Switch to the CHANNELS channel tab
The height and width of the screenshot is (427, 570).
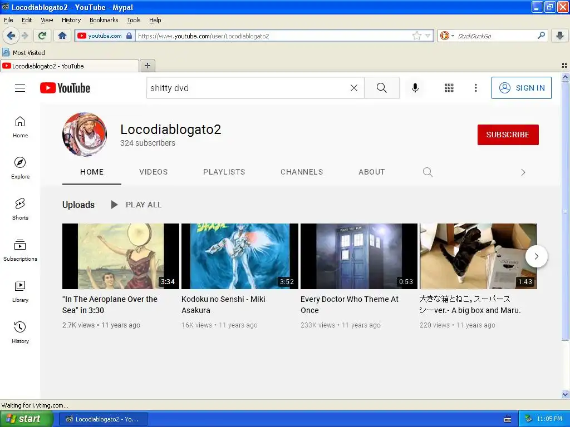pos(302,172)
